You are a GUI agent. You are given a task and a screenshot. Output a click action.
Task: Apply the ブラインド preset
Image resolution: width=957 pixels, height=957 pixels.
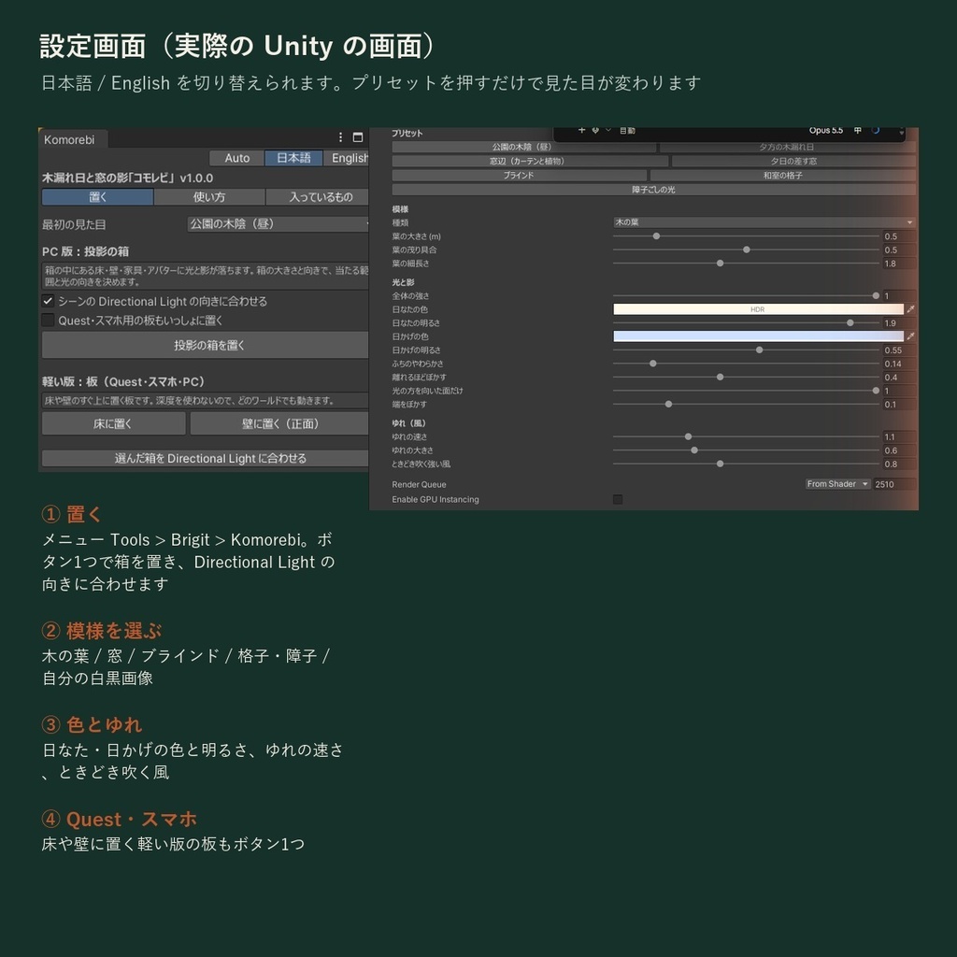click(x=520, y=175)
